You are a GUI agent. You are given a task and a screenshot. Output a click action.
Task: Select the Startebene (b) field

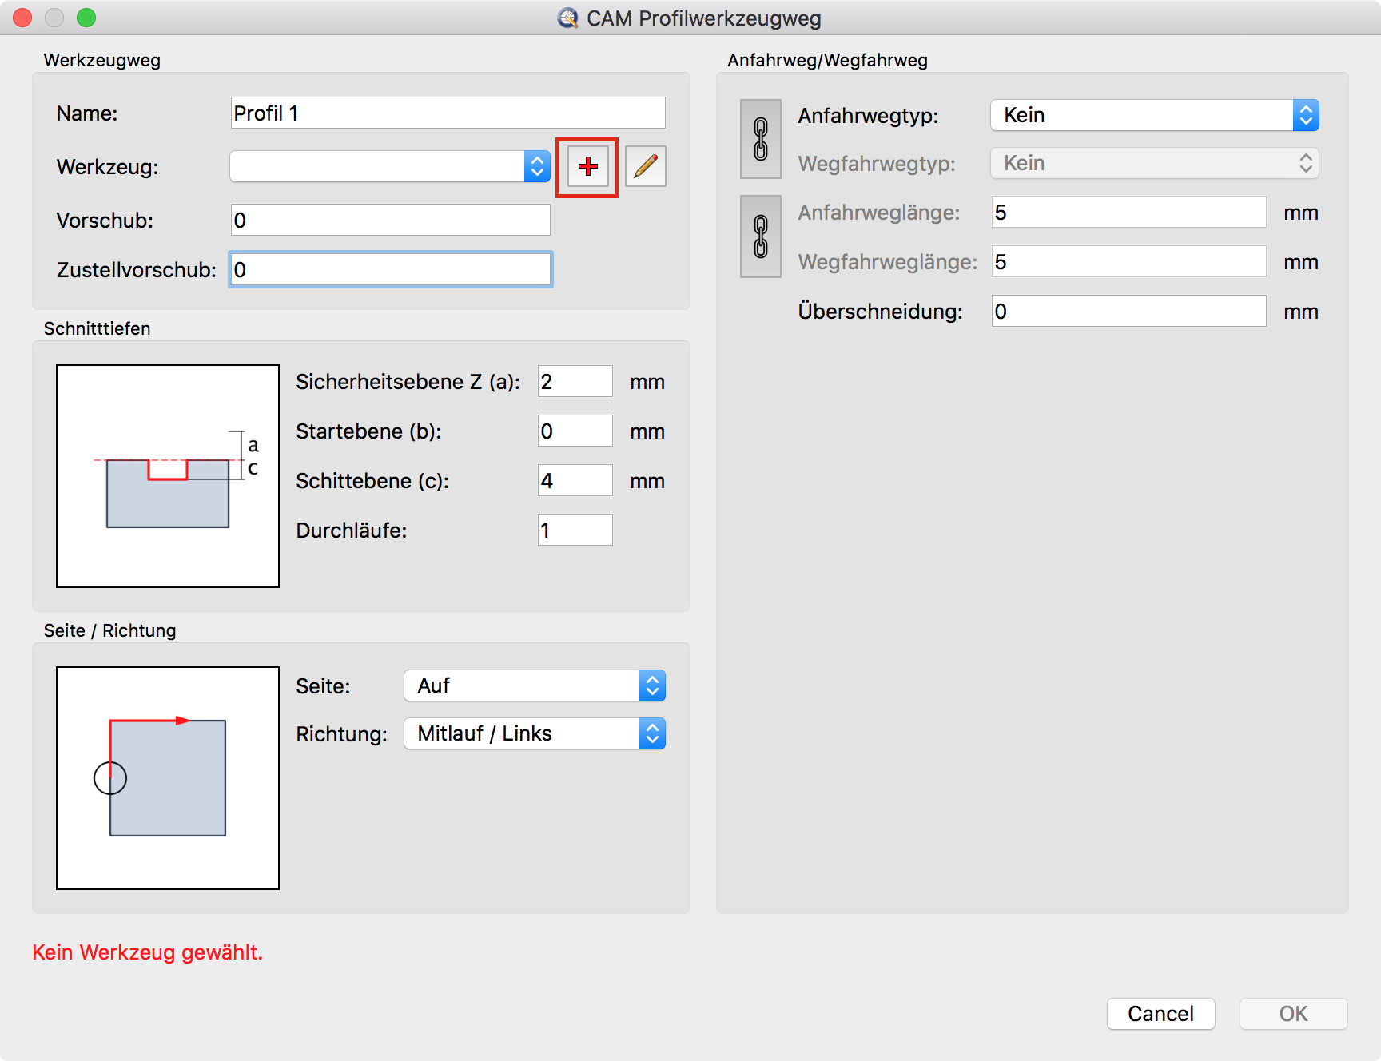tap(575, 431)
